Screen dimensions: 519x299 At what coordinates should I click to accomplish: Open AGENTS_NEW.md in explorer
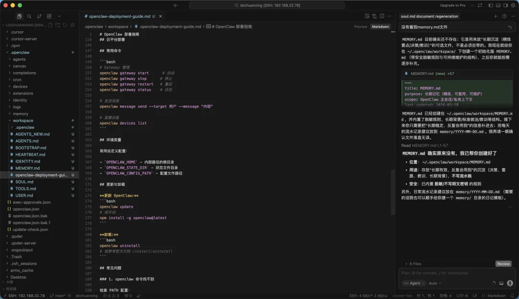pyautogui.click(x=39, y=134)
